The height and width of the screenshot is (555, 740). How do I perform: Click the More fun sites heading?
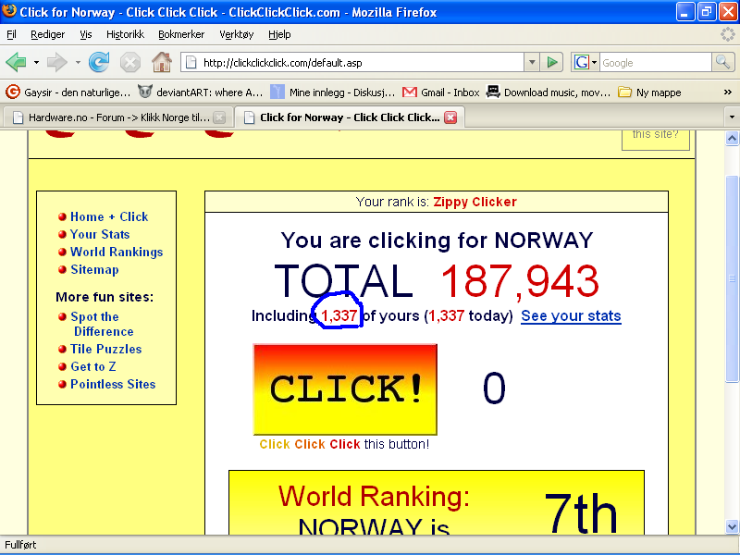(105, 297)
